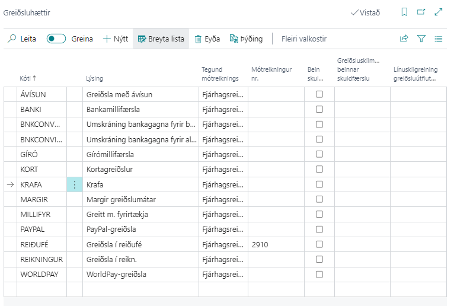Click the Eyða trash can button
This screenshot has height=306, width=454.
click(207, 39)
